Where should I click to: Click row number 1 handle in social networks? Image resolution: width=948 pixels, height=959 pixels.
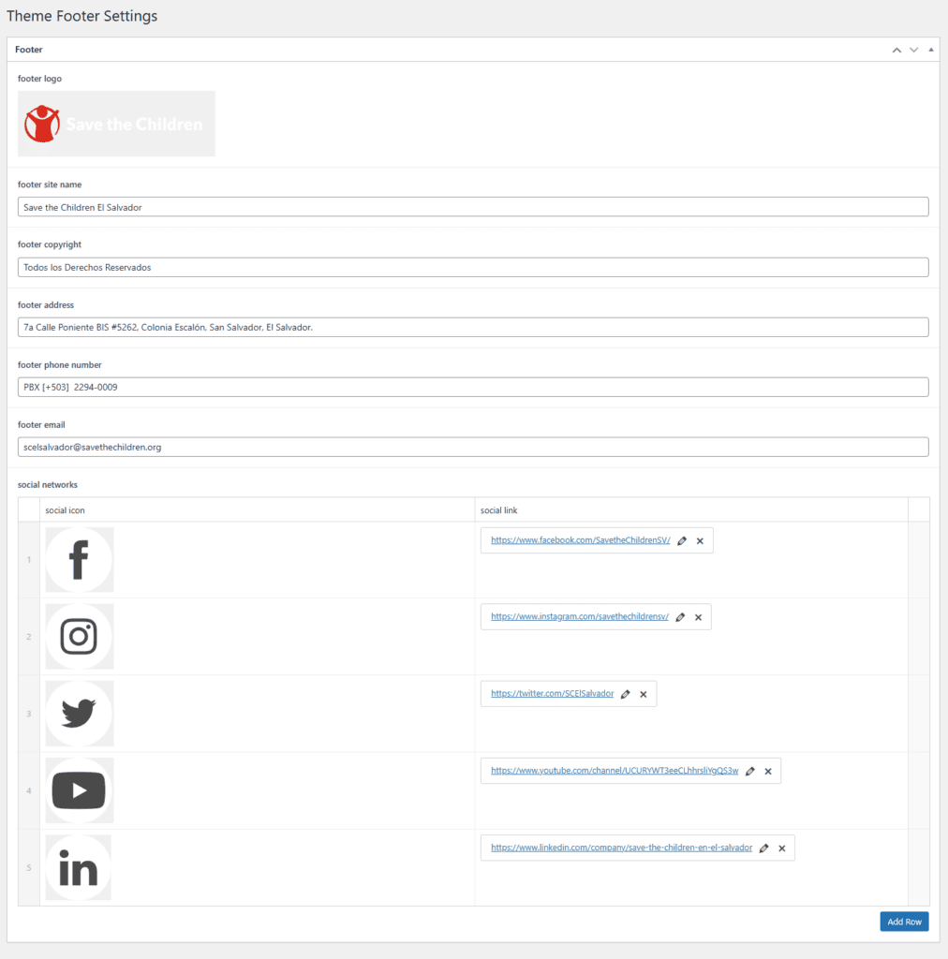(x=29, y=560)
